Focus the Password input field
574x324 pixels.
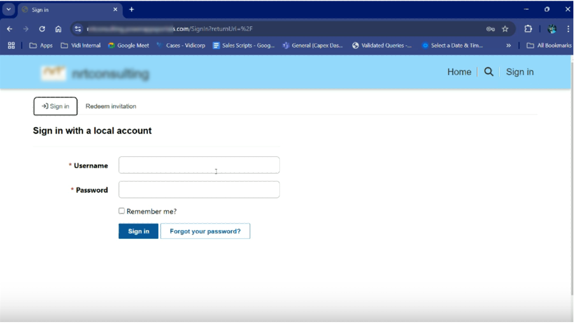(199, 189)
